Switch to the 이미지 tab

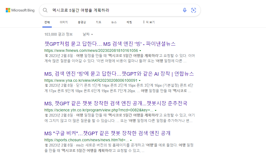pyautogui.click(x=64, y=22)
